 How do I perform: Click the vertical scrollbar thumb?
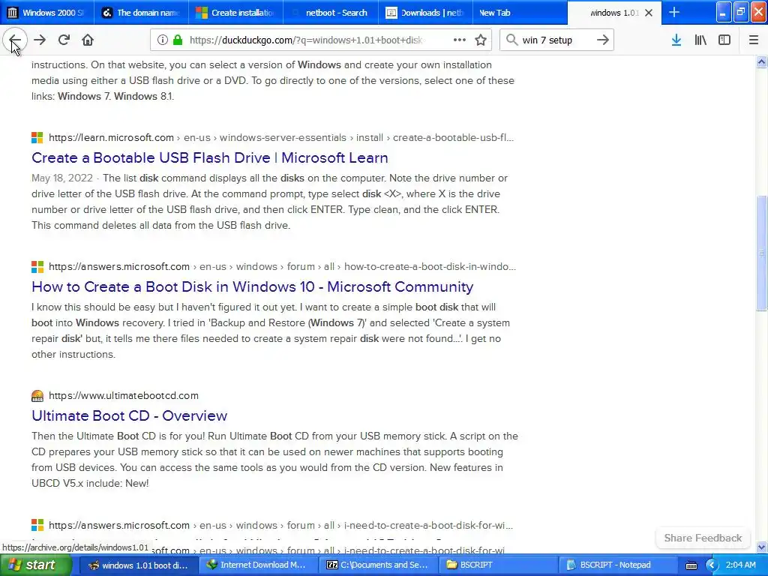(x=761, y=253)
